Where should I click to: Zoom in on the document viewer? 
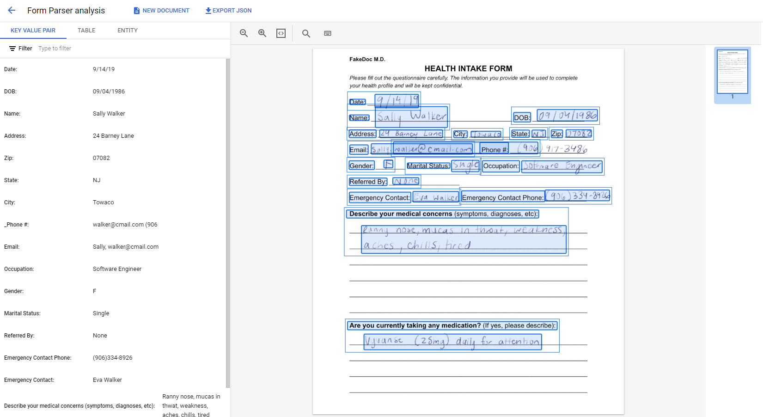click(x=262, y=33)
